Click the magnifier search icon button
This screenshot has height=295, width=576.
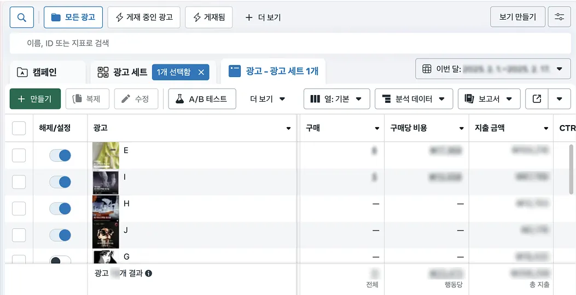point(22,17)
